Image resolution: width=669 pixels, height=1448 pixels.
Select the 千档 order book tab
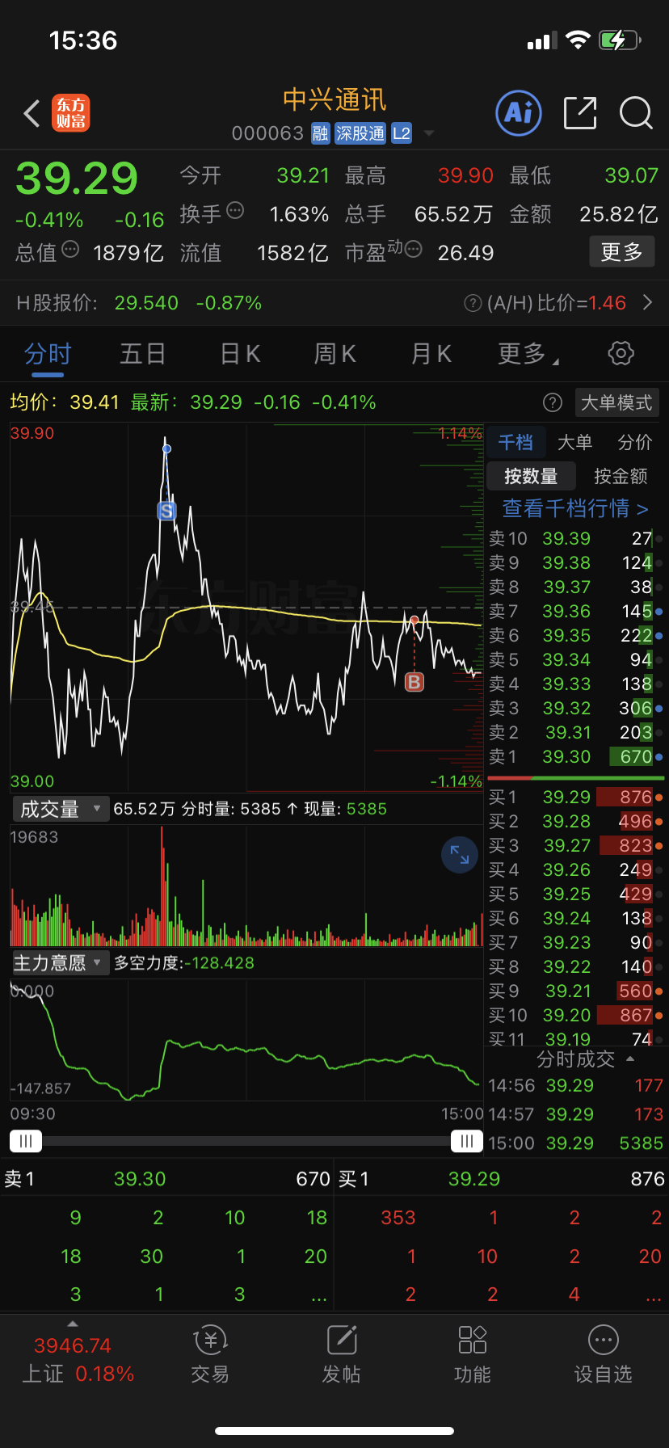(515, 442)
